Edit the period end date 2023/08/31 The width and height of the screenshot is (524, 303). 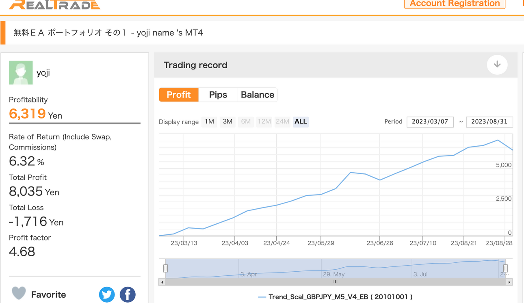489,121
